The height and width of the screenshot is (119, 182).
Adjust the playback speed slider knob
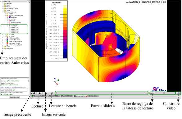tap(164, 93)
